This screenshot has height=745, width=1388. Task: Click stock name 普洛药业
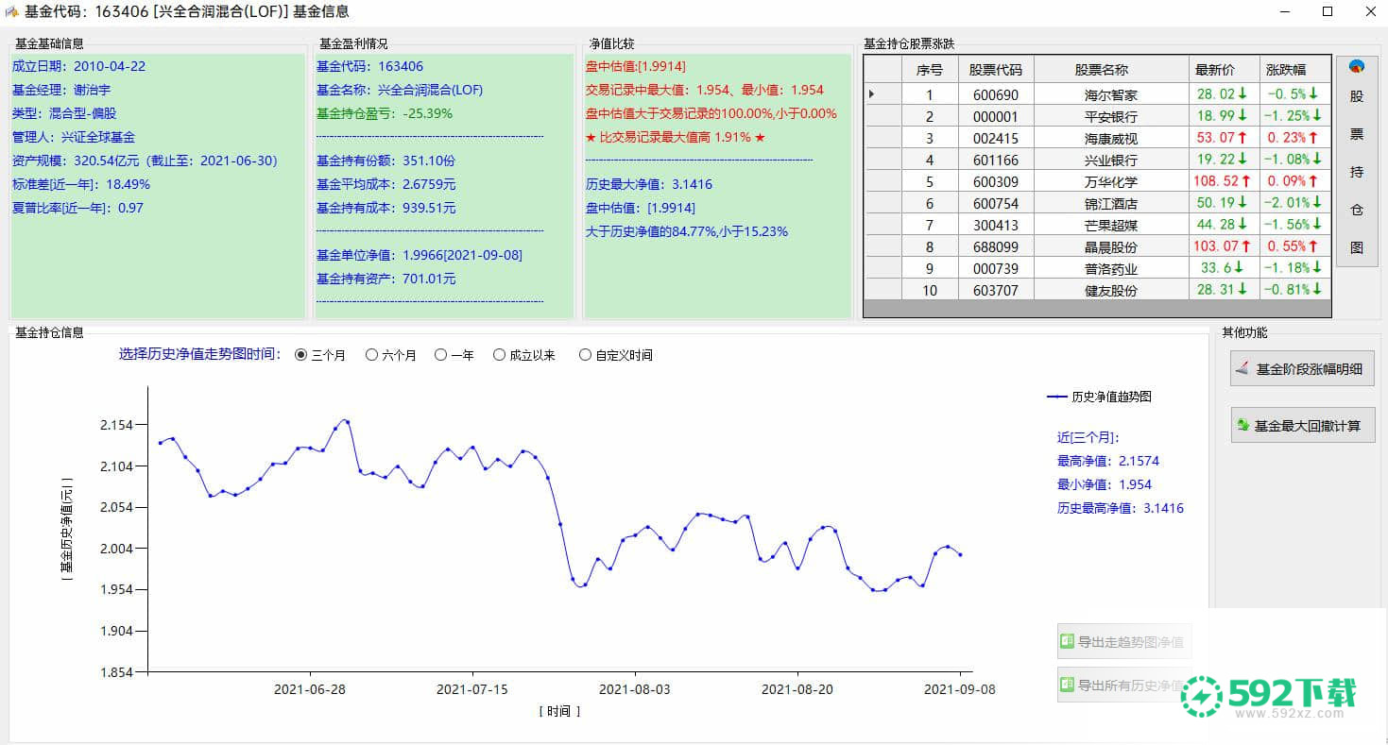(x=1111, y=268)
